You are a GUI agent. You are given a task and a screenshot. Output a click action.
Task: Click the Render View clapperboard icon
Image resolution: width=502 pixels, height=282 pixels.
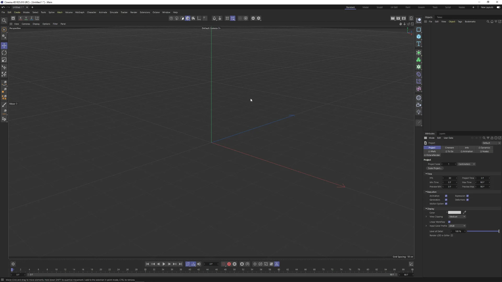(393, 18)
